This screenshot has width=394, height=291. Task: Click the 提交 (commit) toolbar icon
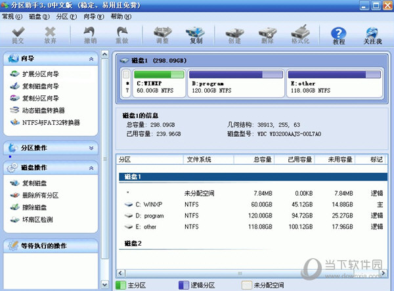[x=18, y=35]
